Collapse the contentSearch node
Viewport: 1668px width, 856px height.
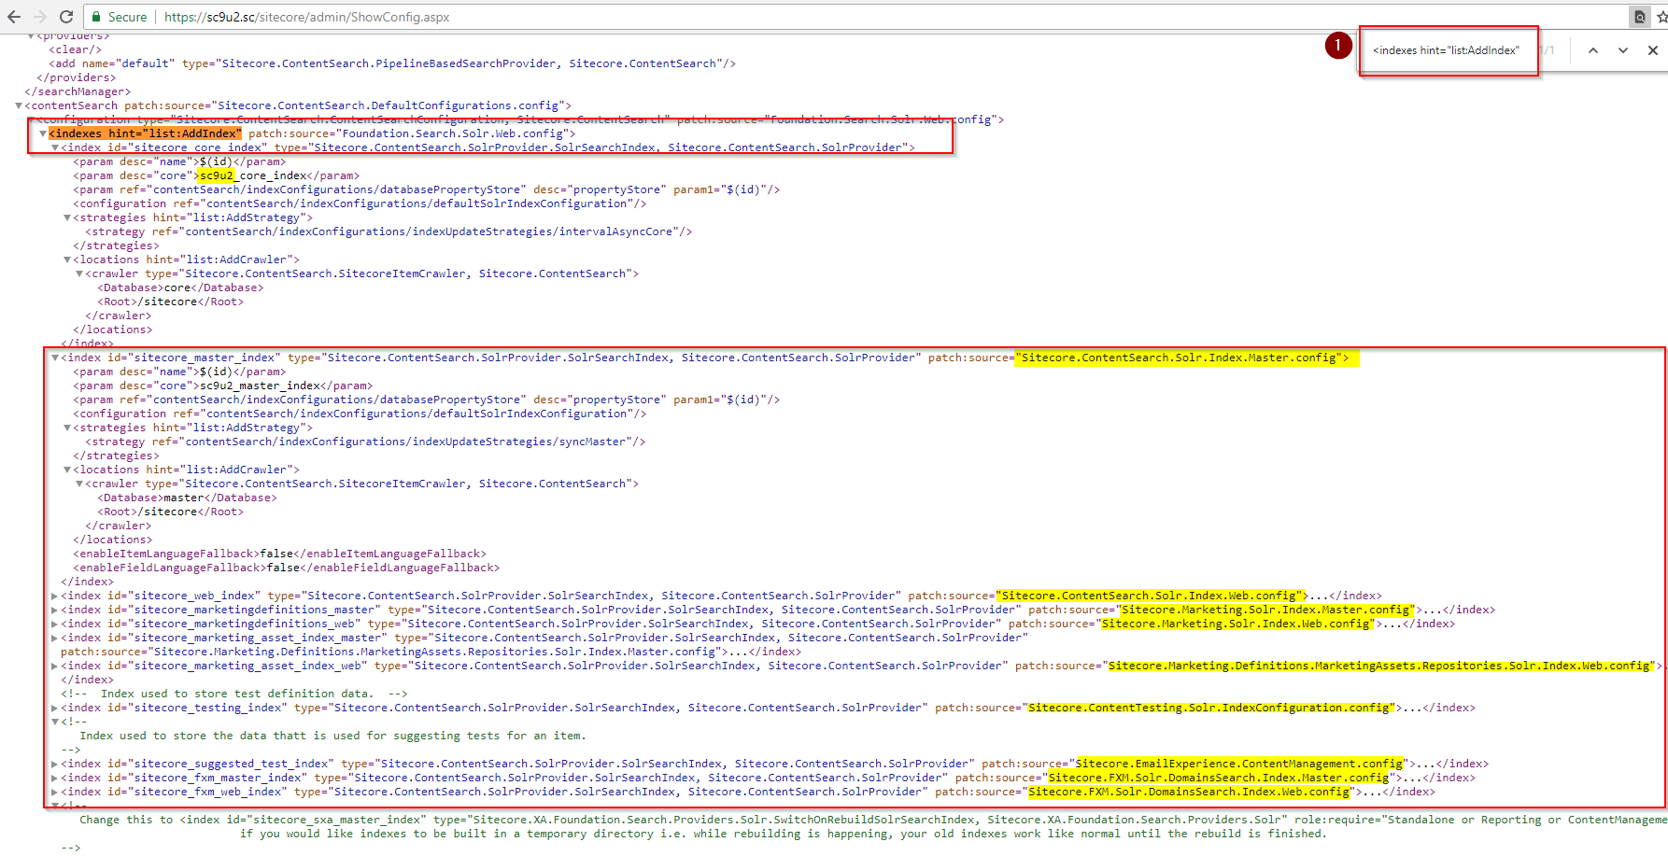[19, 105]
